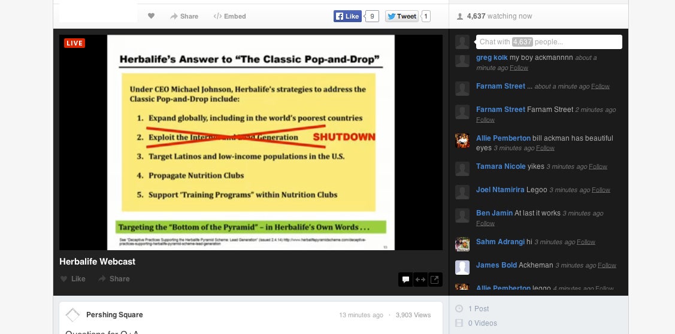This screenshot has height=334, width=675.
Task: Follow greg kolk in the chat
Action: 519,68
